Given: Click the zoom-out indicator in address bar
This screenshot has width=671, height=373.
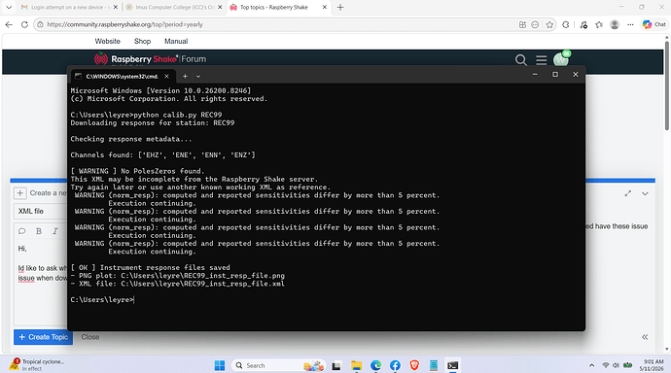Looking at the screenshot, I should [535, 25].
